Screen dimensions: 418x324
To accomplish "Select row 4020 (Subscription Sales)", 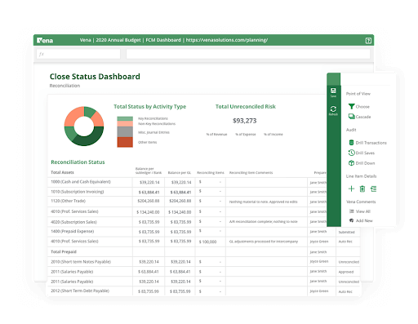I will pos(73,222).
